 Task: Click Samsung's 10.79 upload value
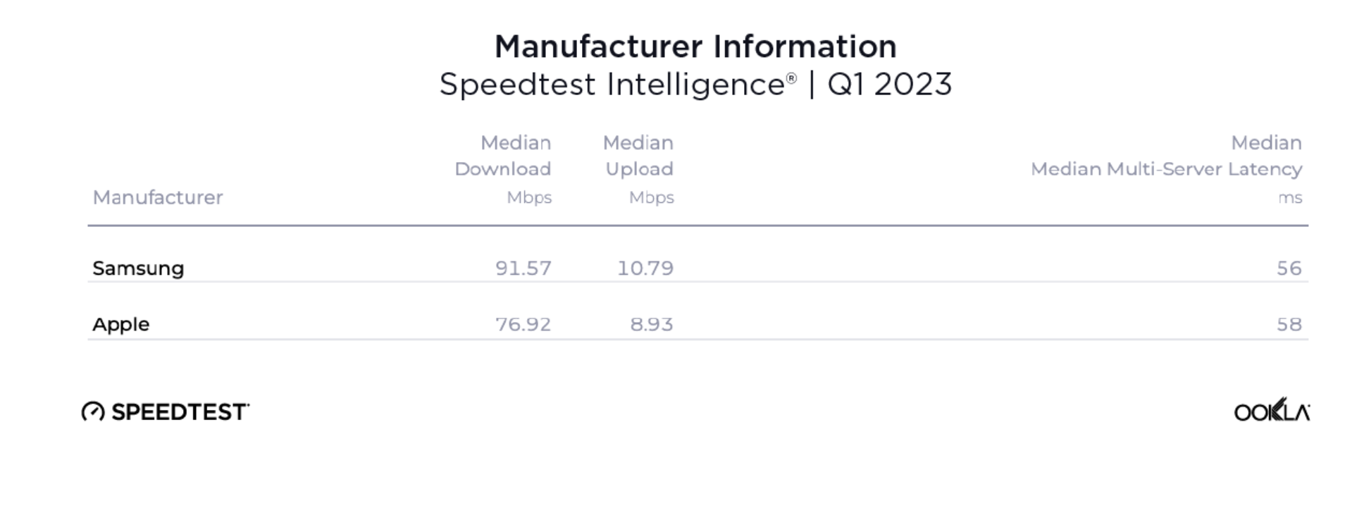[x=645, y=268]
